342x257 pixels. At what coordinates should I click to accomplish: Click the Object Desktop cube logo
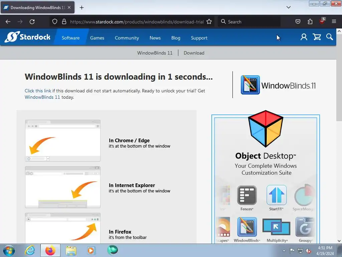click(x=266, y=129)
